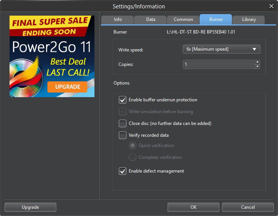Open the Data tab
The width and height of the screenshot is (278, 216).
(150, 19)
